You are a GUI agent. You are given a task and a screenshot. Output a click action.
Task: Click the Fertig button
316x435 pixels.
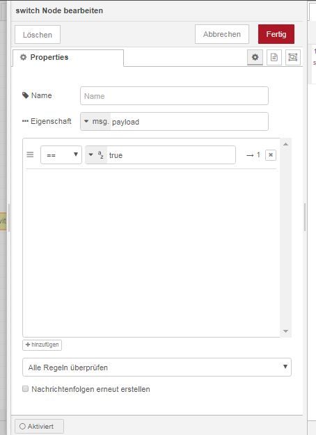tap(276, 34)
